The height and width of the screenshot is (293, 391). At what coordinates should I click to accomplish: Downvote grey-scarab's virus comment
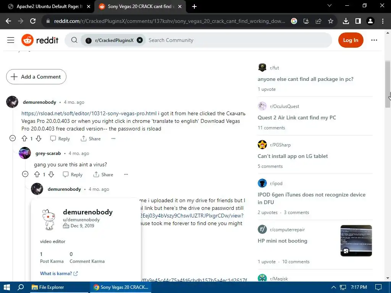coord(51,174)
